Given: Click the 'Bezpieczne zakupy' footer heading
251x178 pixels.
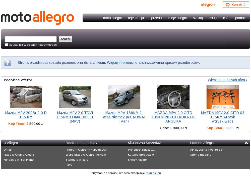Looking at the screenshot, I should [x=81, y=143].
